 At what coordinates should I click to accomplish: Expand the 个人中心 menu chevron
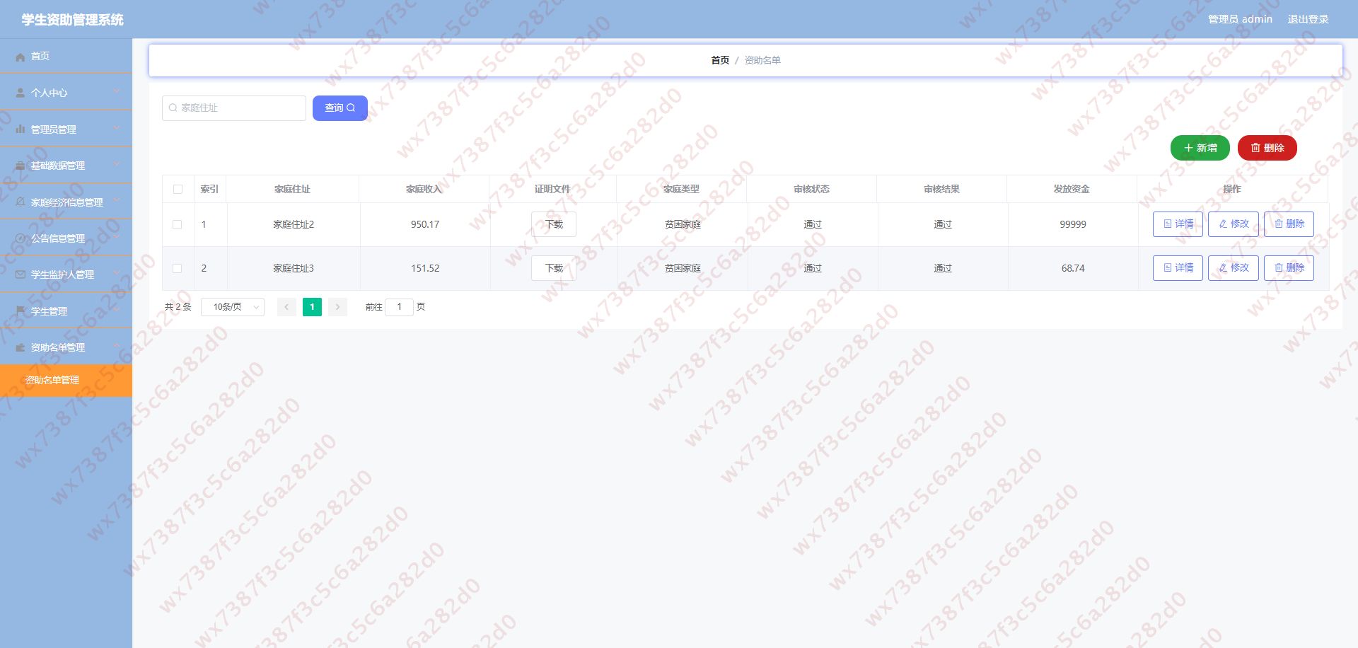coord(117,91)
